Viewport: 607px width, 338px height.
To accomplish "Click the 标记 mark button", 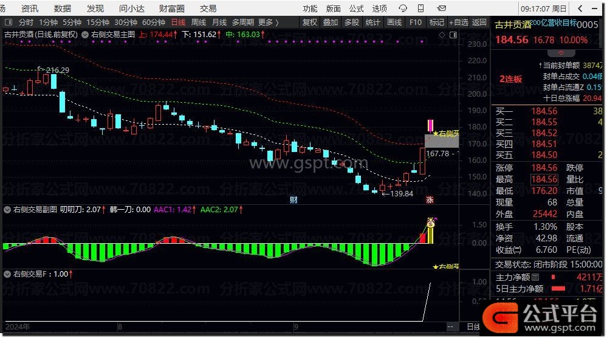I will (437, 22).
